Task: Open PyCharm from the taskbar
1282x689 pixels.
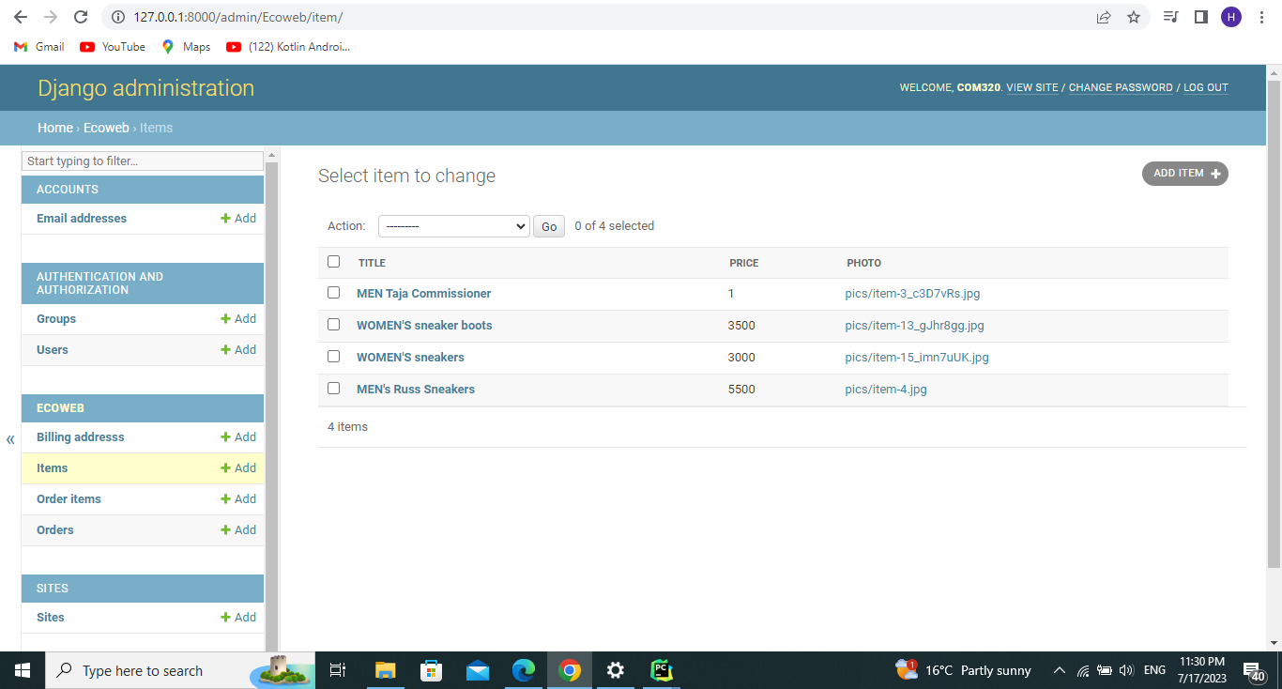Action: (661, 670)
